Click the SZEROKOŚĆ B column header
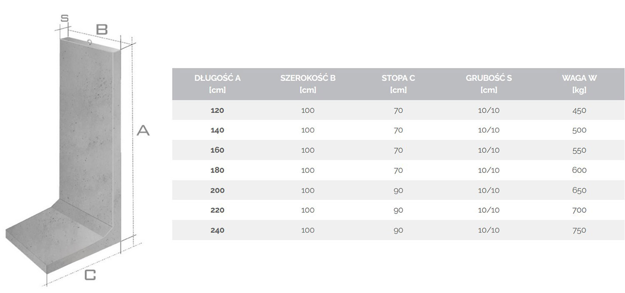Screen dimensions: 625x293 (x=307, y=84)
